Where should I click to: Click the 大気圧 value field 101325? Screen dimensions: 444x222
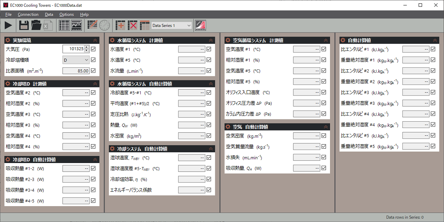pyautogui.click(x=74, y=49)
